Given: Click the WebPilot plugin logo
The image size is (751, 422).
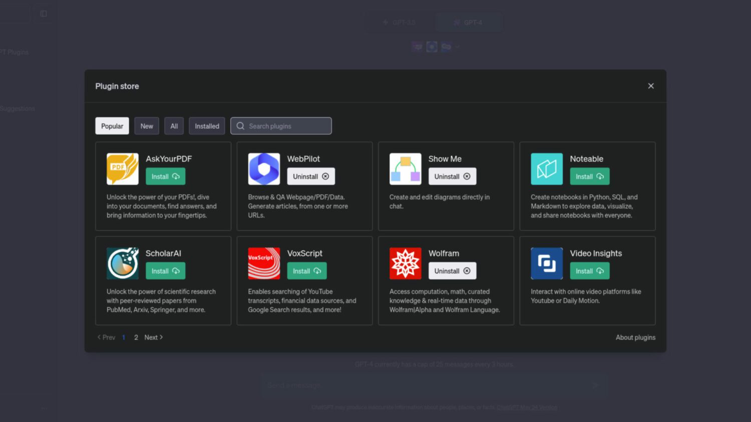Looking at the screenshot, I should [x=264, y=169].
